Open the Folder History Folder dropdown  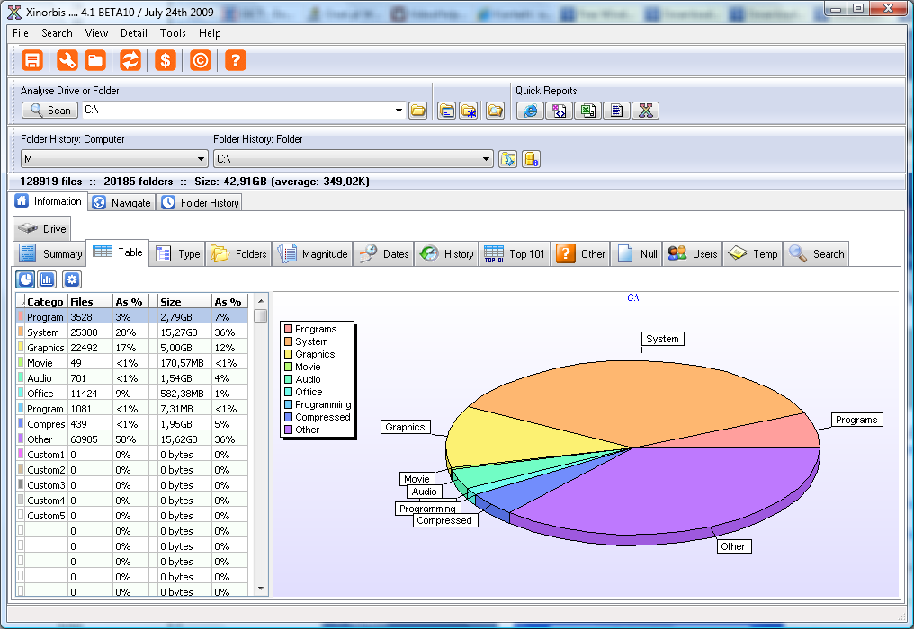486,158
